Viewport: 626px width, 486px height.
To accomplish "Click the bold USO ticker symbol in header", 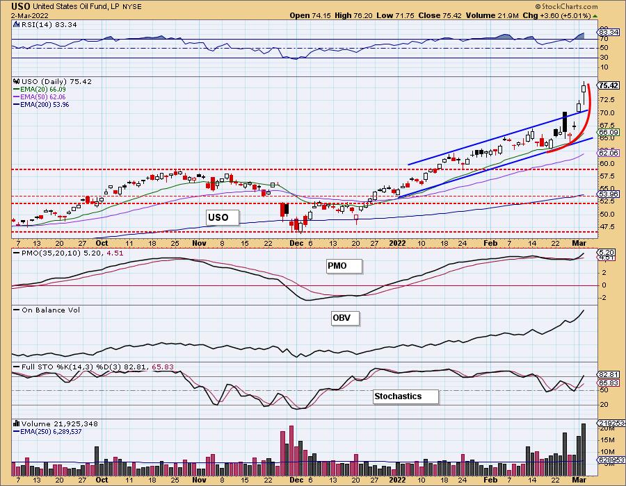I will (21, 6).
